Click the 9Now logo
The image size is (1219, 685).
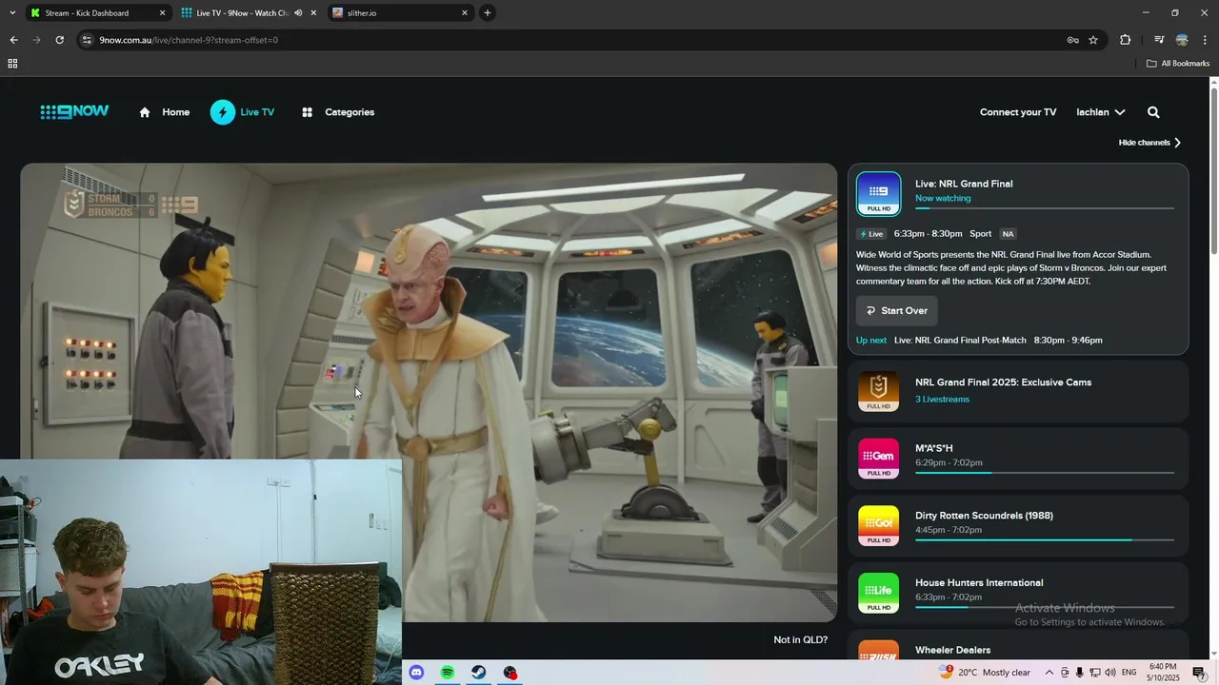click(74, 111)
